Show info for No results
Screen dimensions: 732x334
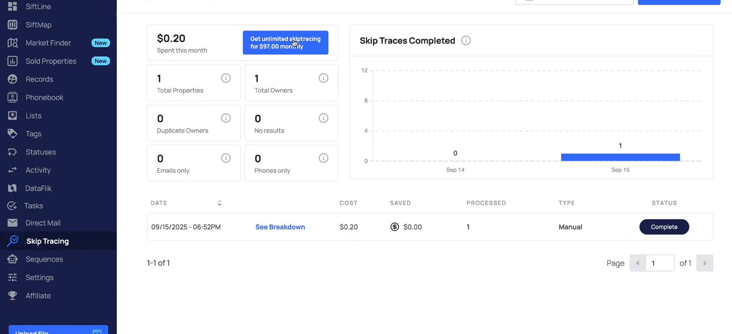323,118
